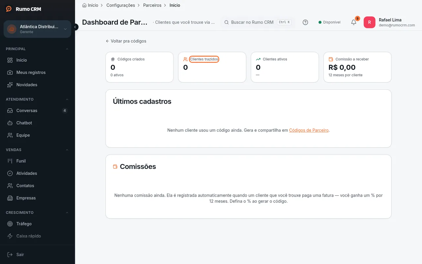Click the Conversas inbox icon
The image size is (422, 264).
click(x=10, y=111)
